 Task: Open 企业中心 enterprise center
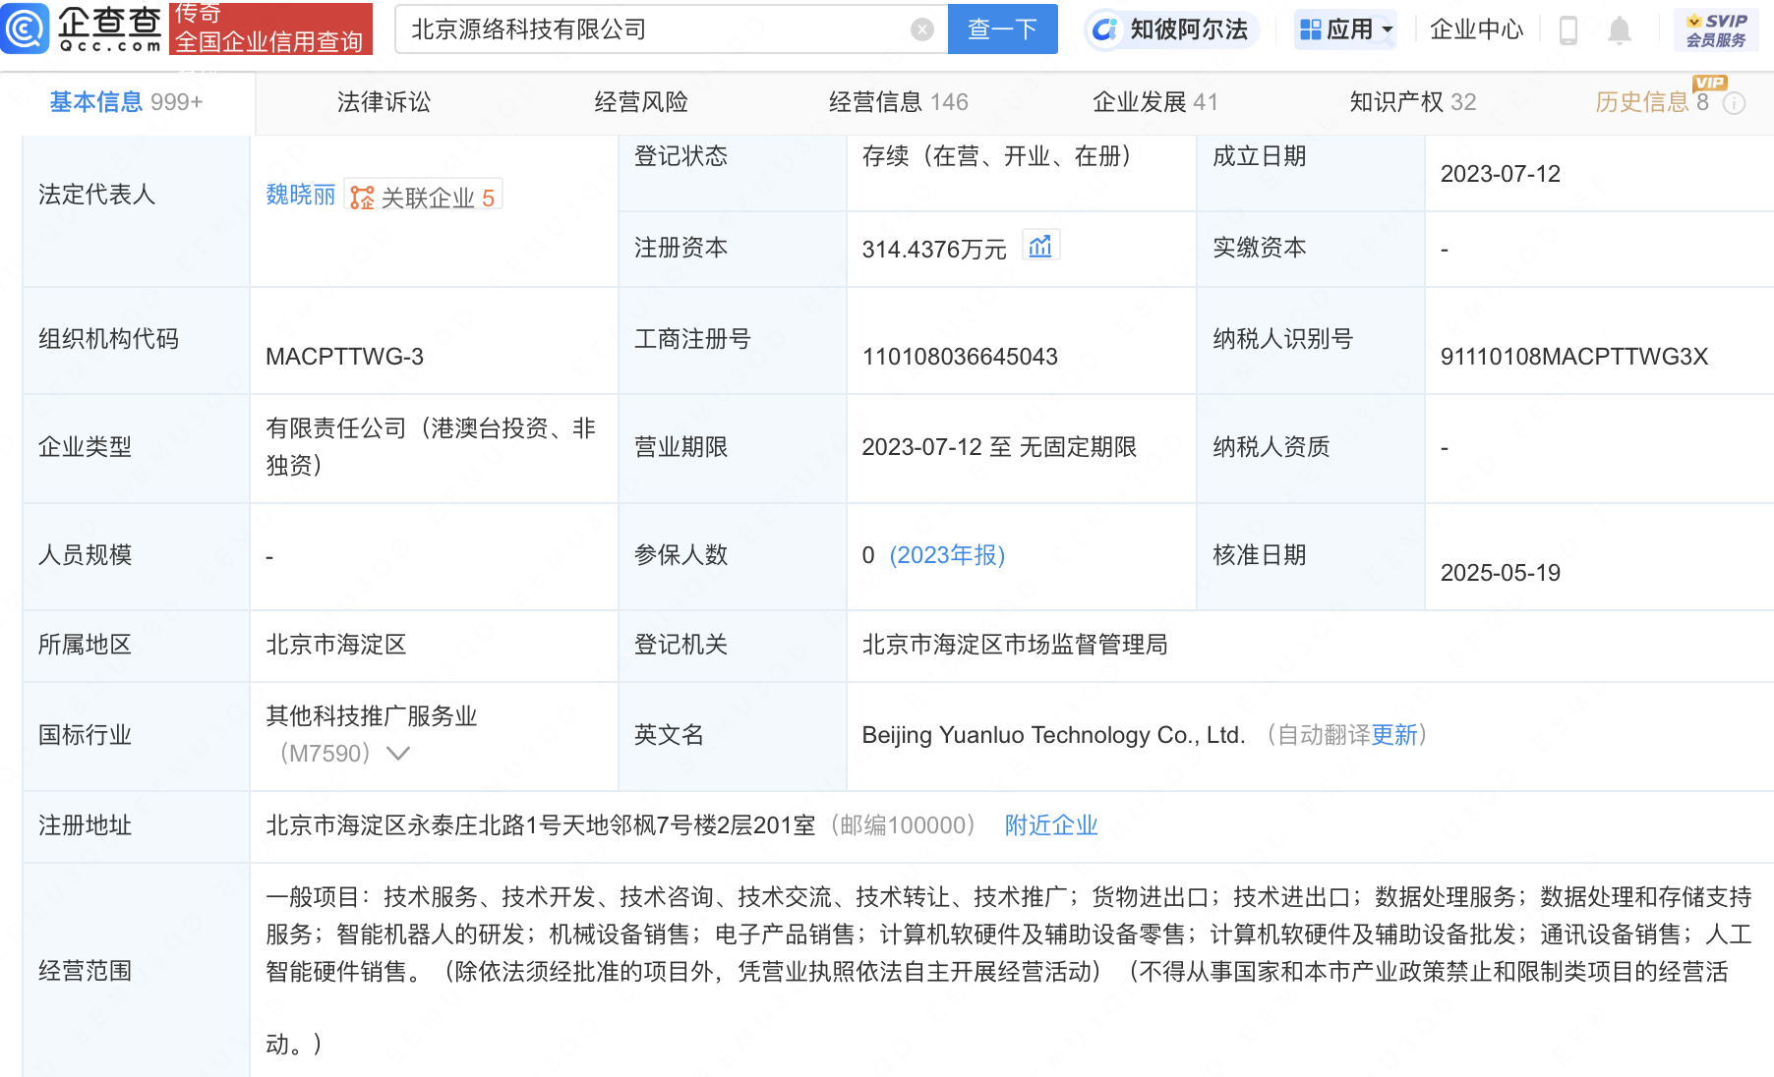pyautogui.click(x=1476, y=29)
